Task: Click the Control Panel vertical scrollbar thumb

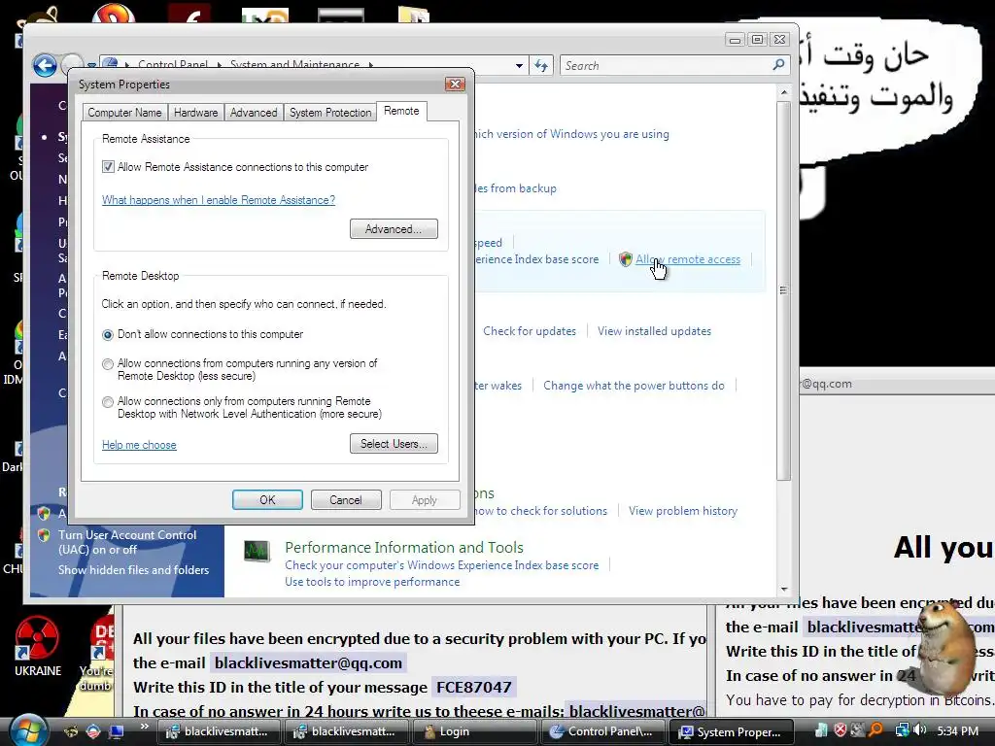Action: coord(784,290)
